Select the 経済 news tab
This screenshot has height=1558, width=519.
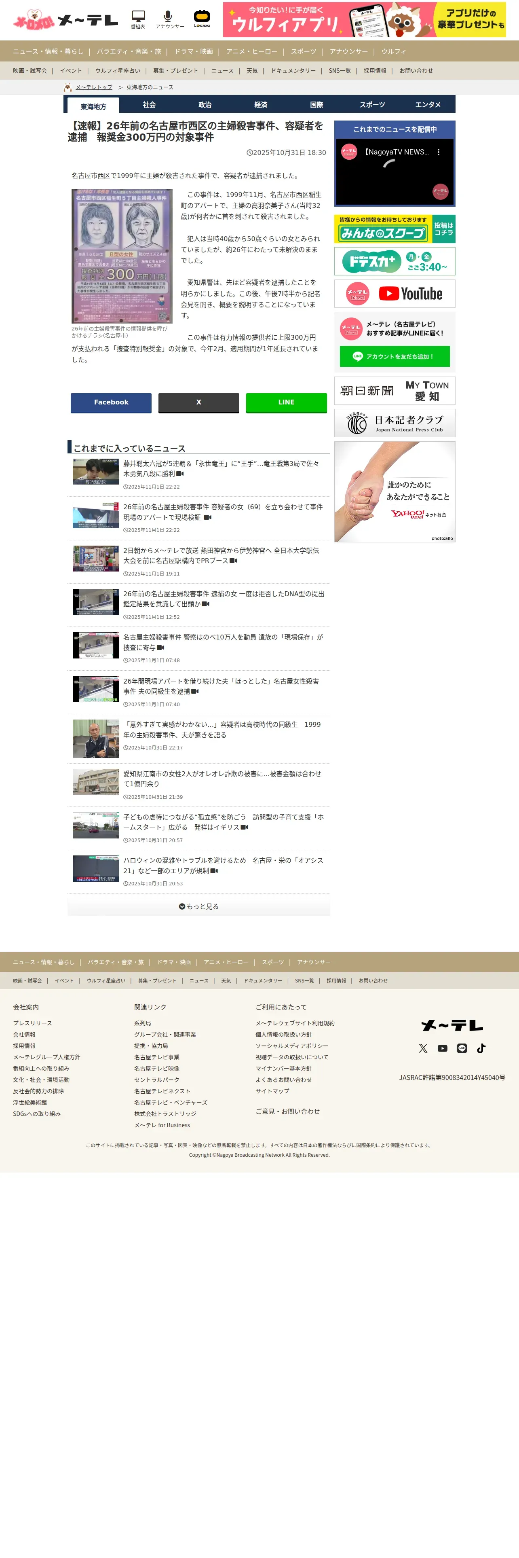(260, 105)
